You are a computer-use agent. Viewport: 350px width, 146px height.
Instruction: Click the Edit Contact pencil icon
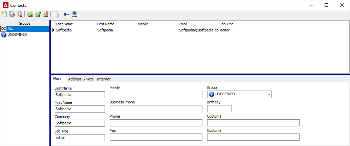coord(12,14)
